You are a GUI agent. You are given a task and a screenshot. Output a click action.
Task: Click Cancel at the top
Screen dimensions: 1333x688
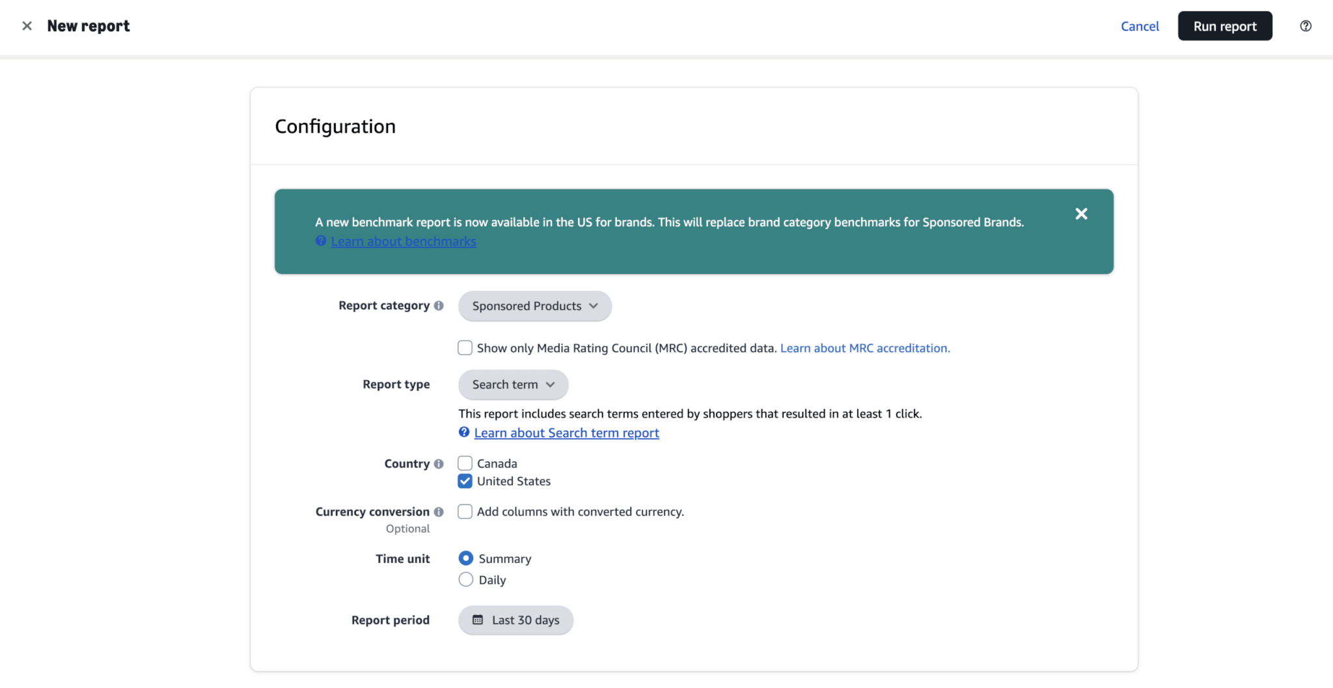point(1140,26)
